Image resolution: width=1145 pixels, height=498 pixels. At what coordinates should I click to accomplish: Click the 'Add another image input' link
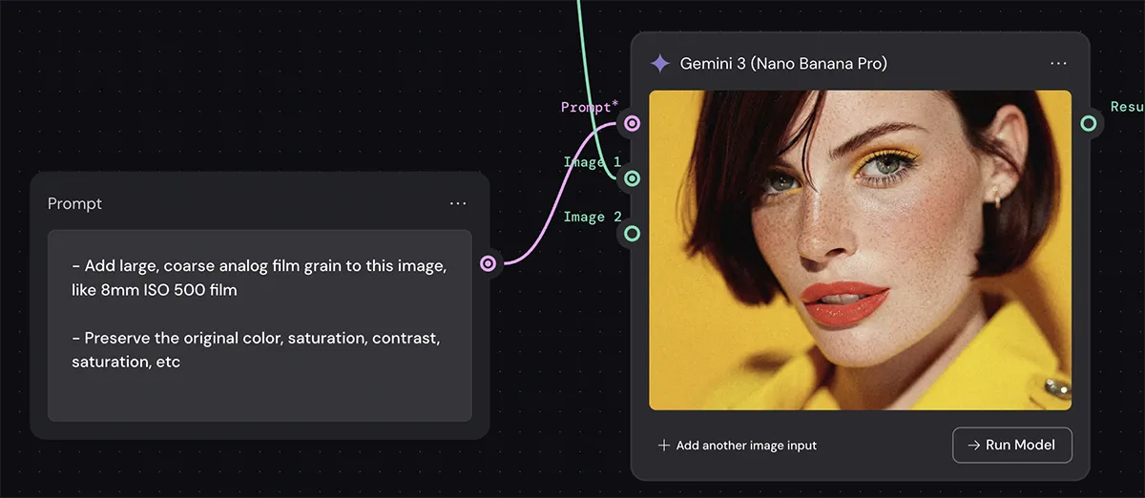tap(745, 446)
